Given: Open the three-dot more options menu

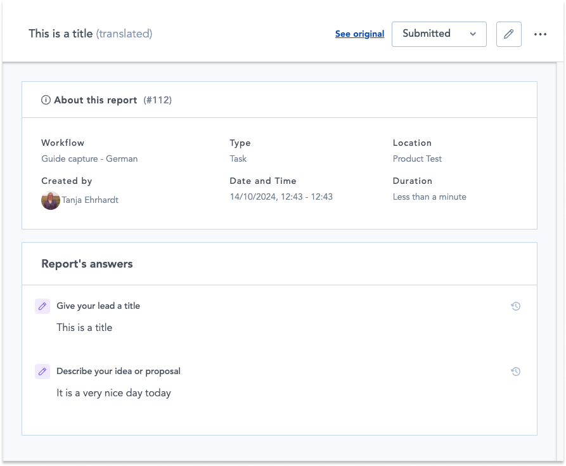Looking at the screenshot, I should 540,34.
